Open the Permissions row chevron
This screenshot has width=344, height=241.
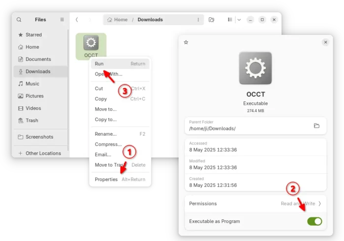[x=319, y=204]
